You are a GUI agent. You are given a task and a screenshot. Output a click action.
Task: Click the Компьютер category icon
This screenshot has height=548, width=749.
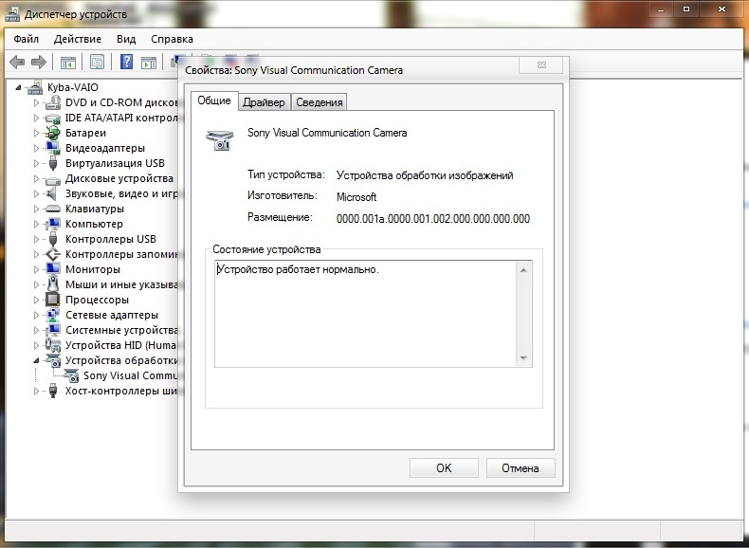tap(53, 224)
